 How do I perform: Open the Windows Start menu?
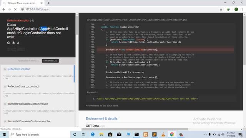(4, 135)
